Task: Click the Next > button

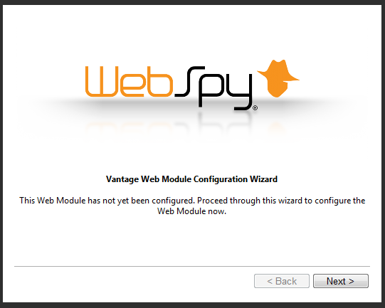Action: (x=341, y=281)
